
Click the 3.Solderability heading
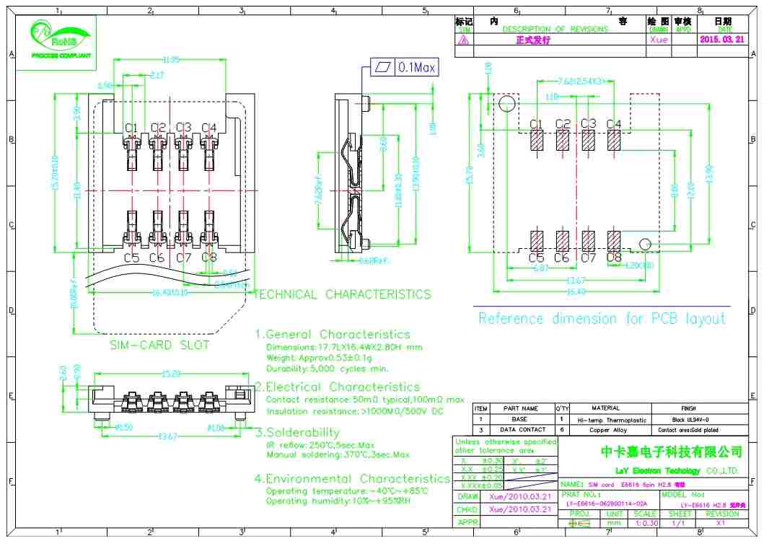(296, 433)
